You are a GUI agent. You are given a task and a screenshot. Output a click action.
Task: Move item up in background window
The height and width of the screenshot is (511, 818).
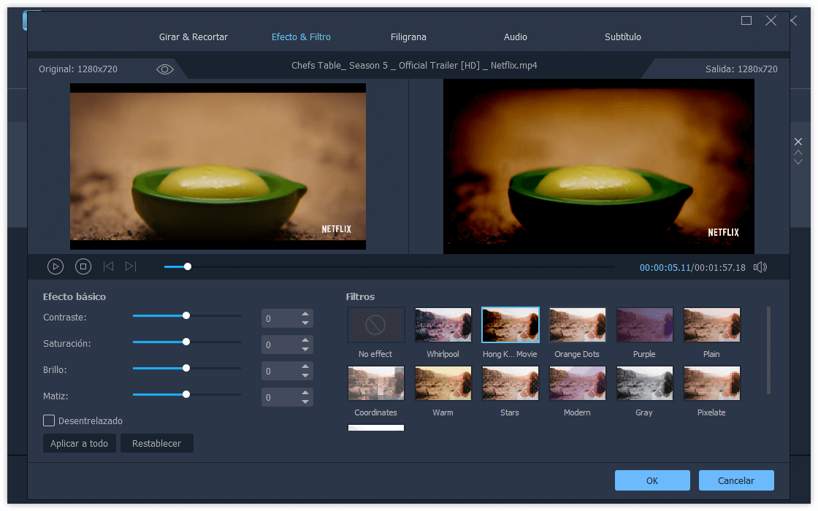(798, 153)
